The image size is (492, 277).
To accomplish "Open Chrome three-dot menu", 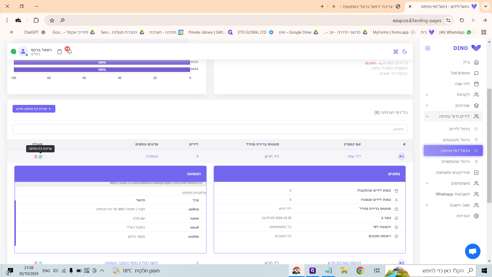I will 7,20.
